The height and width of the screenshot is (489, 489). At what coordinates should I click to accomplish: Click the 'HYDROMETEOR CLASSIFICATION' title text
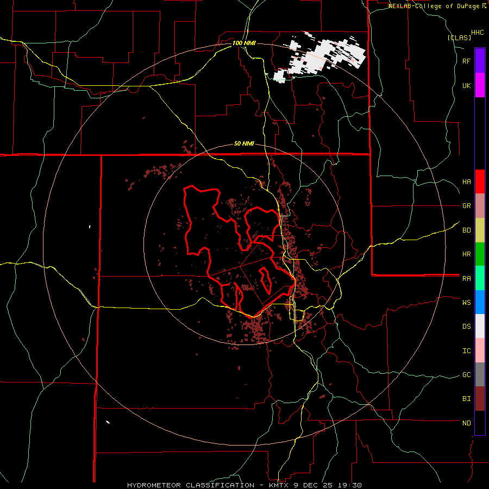pyautogui.click(x=191, y=485)
